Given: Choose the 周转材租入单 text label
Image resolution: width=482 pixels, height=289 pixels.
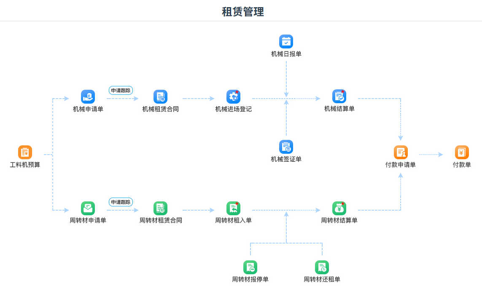Looking at the screenshot, I should coord(233,220).
